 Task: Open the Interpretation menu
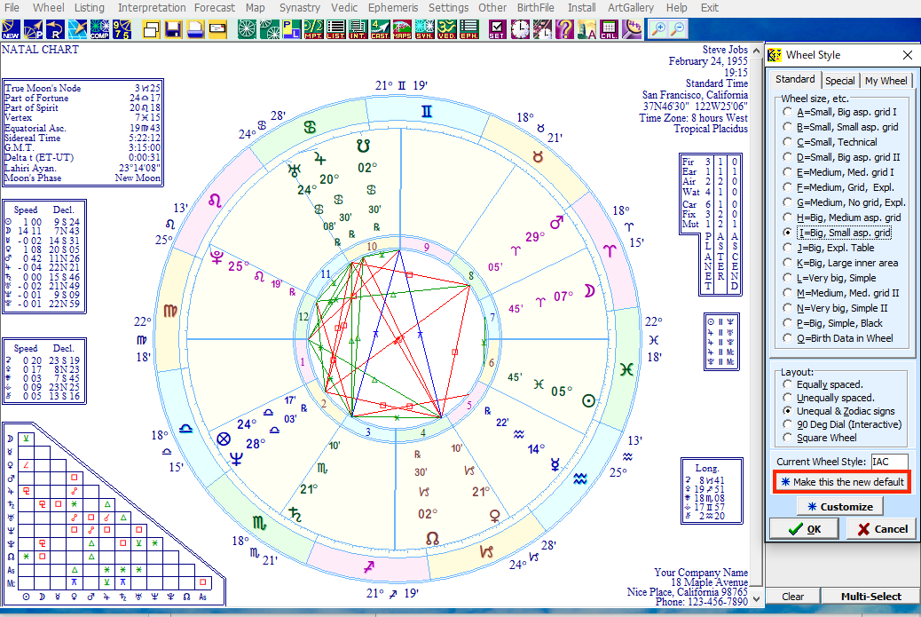(152, 8)
